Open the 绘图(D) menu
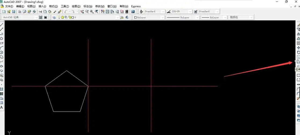 tap(76, 6)
